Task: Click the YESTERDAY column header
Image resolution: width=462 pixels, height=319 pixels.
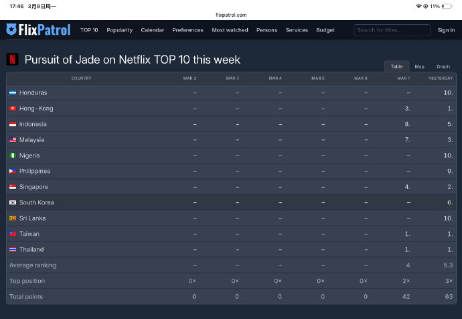Action: [x=441, y=78]
